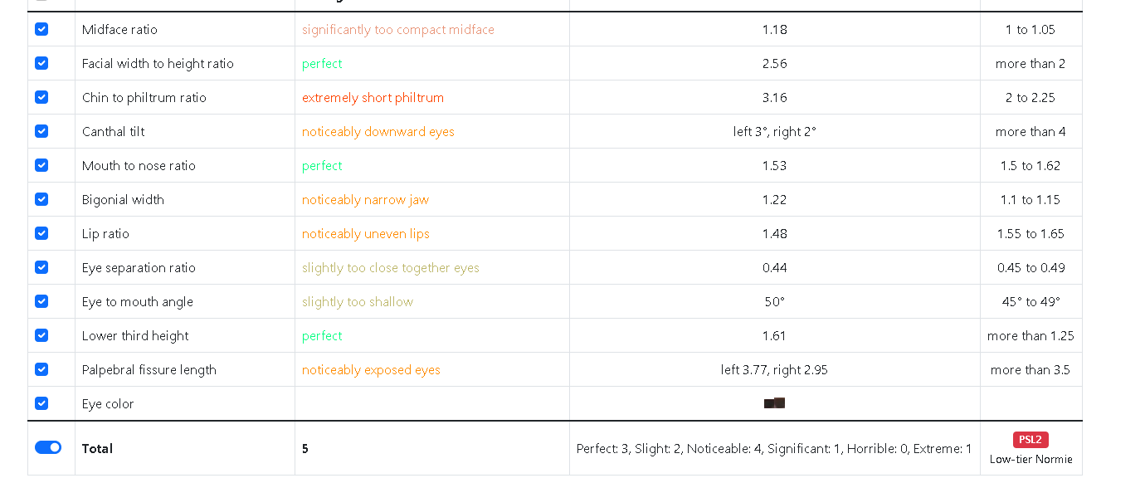Image resolution: width=1145 pixels, height=478 pixels.
Task: Uncheck the Palpebral fissure length checkbox
Action: click(x=41, y=369)
